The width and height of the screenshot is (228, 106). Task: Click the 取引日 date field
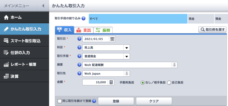96,39
